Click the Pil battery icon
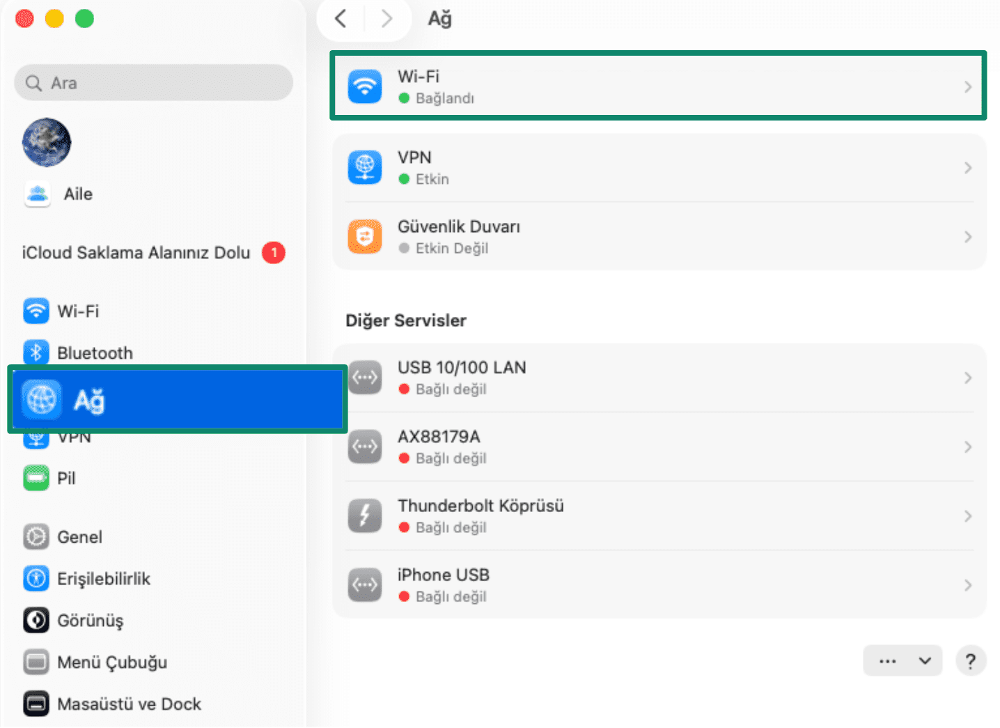1000x728 pixels. (36, 478)
